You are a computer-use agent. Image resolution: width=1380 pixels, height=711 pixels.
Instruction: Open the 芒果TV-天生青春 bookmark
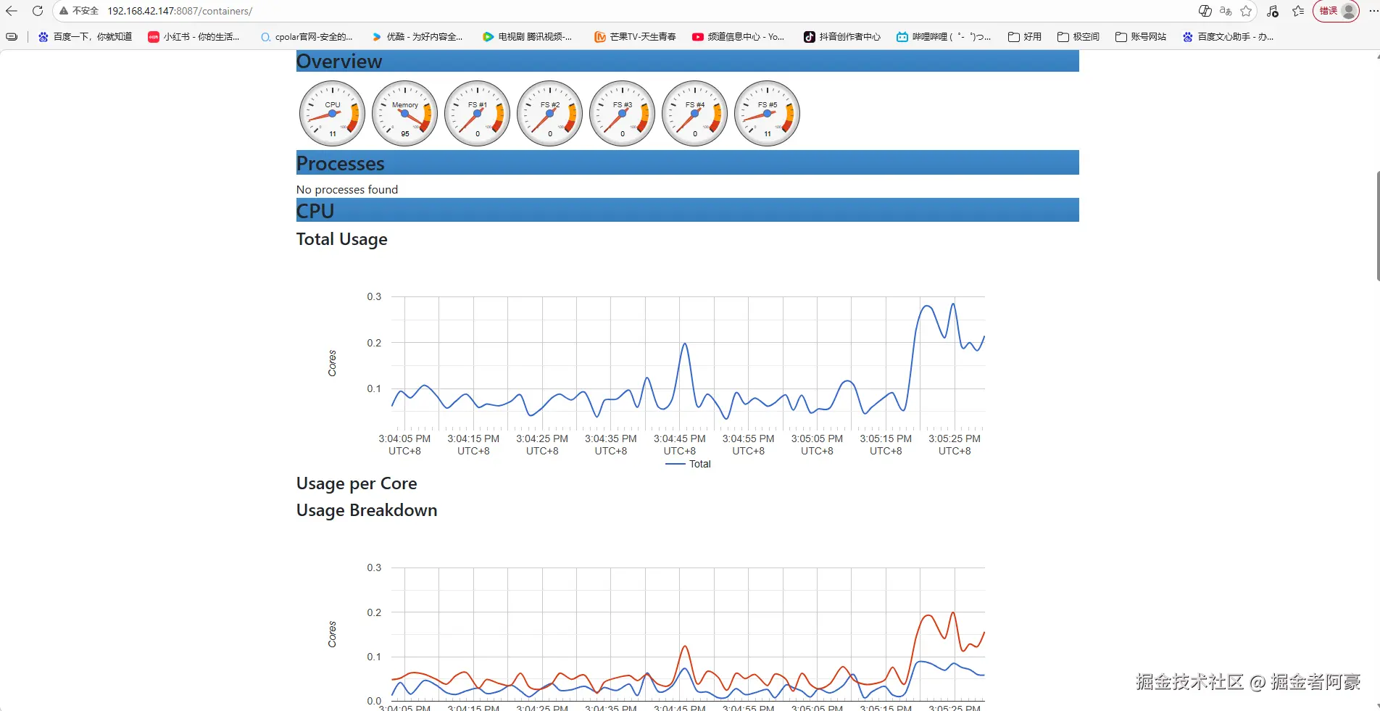pos(635,37)
